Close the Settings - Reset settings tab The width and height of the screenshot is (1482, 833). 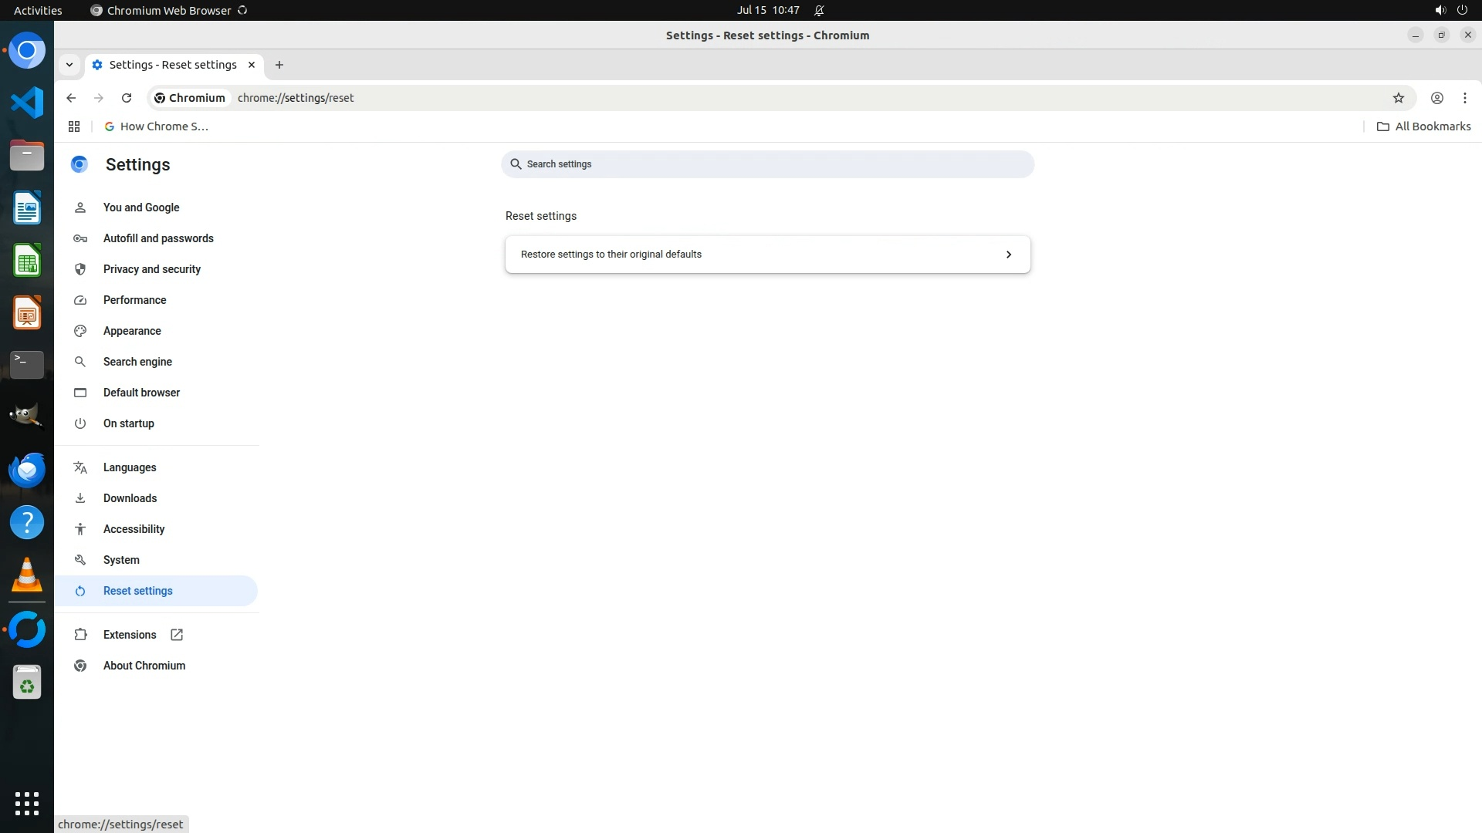(252, 65)
